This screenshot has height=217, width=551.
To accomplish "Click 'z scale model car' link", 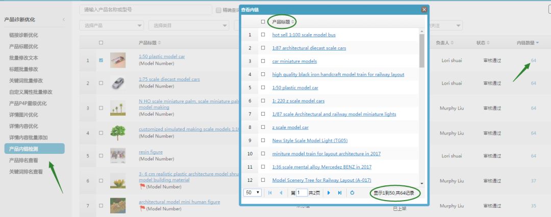I will coord(290,127).
